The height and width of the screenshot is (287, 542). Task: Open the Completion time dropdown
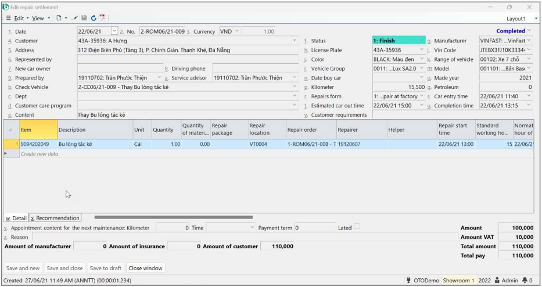[529, 106]
